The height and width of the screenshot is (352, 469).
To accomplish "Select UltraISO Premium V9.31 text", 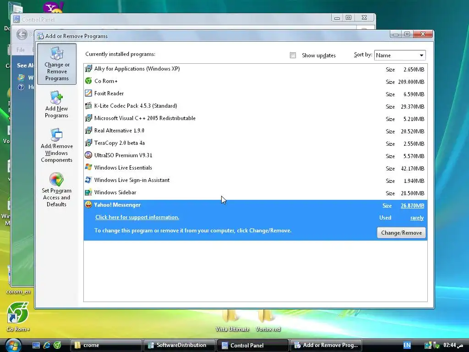I will (x=123, y=155).
